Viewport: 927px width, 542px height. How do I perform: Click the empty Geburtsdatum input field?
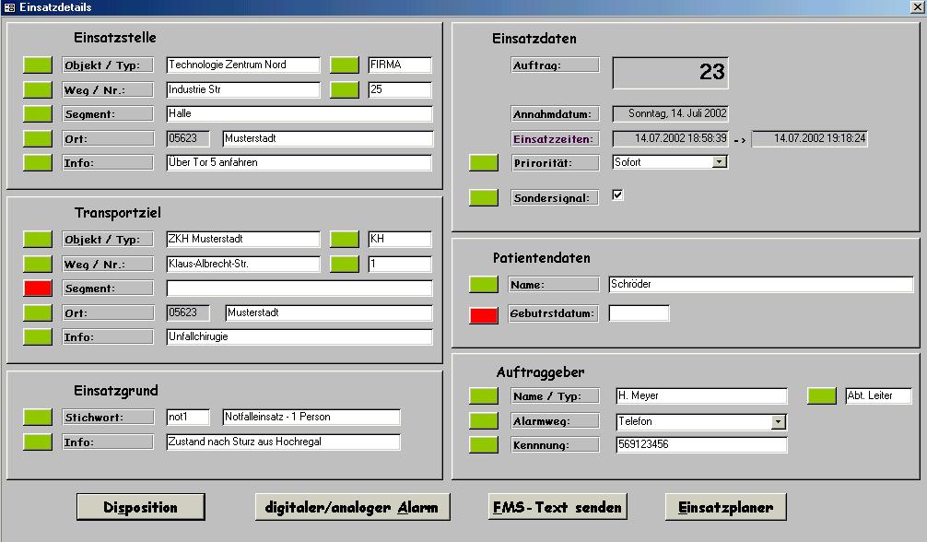(639, 314)
